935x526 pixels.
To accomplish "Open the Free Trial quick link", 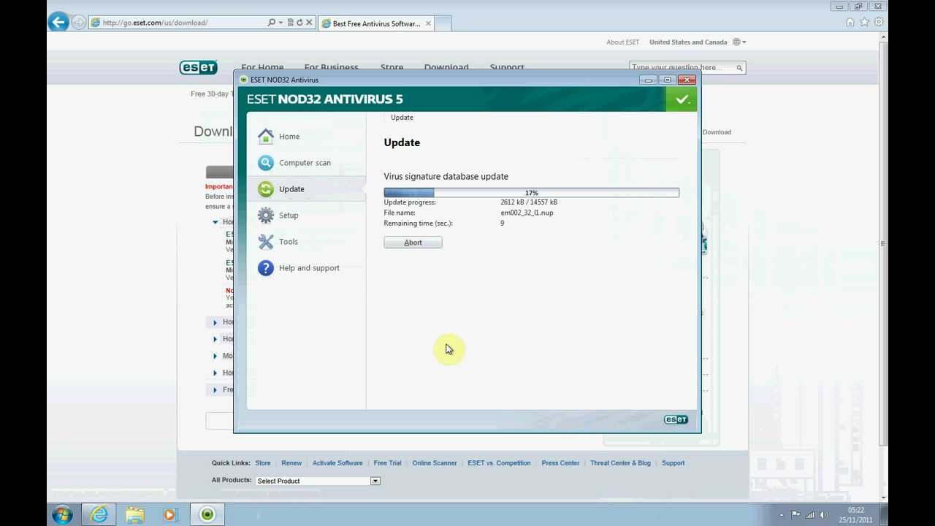I will click(x=387, y=463).
